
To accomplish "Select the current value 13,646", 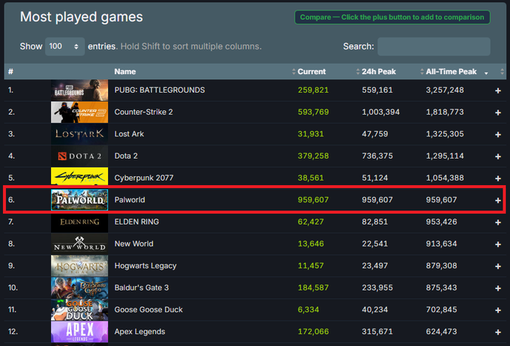I will click(310, 243).
